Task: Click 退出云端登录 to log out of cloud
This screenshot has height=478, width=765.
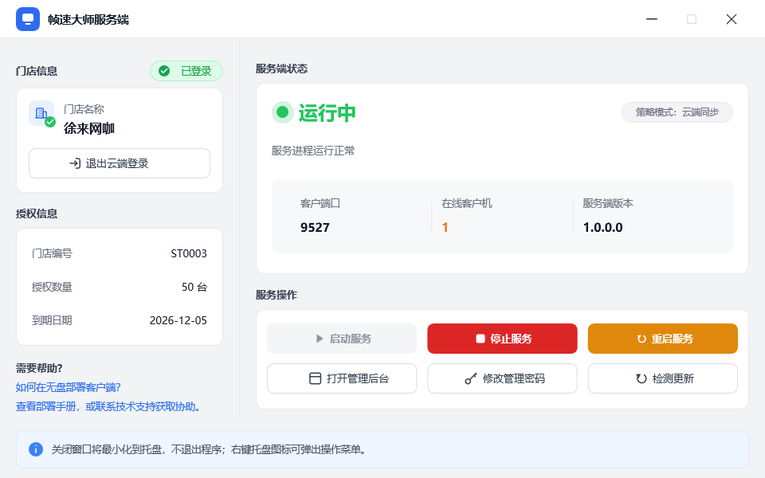Action: pos(120,163)
